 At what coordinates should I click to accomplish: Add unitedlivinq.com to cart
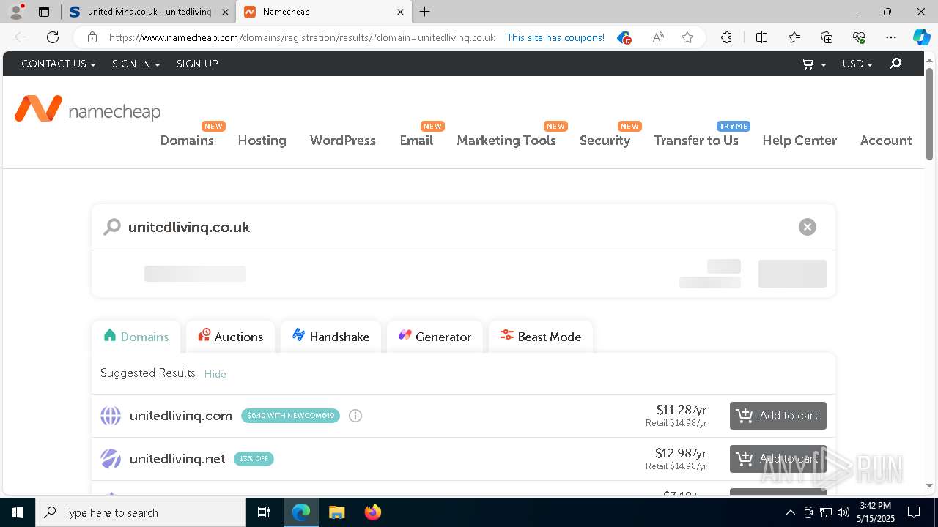(x=778, y=416)
